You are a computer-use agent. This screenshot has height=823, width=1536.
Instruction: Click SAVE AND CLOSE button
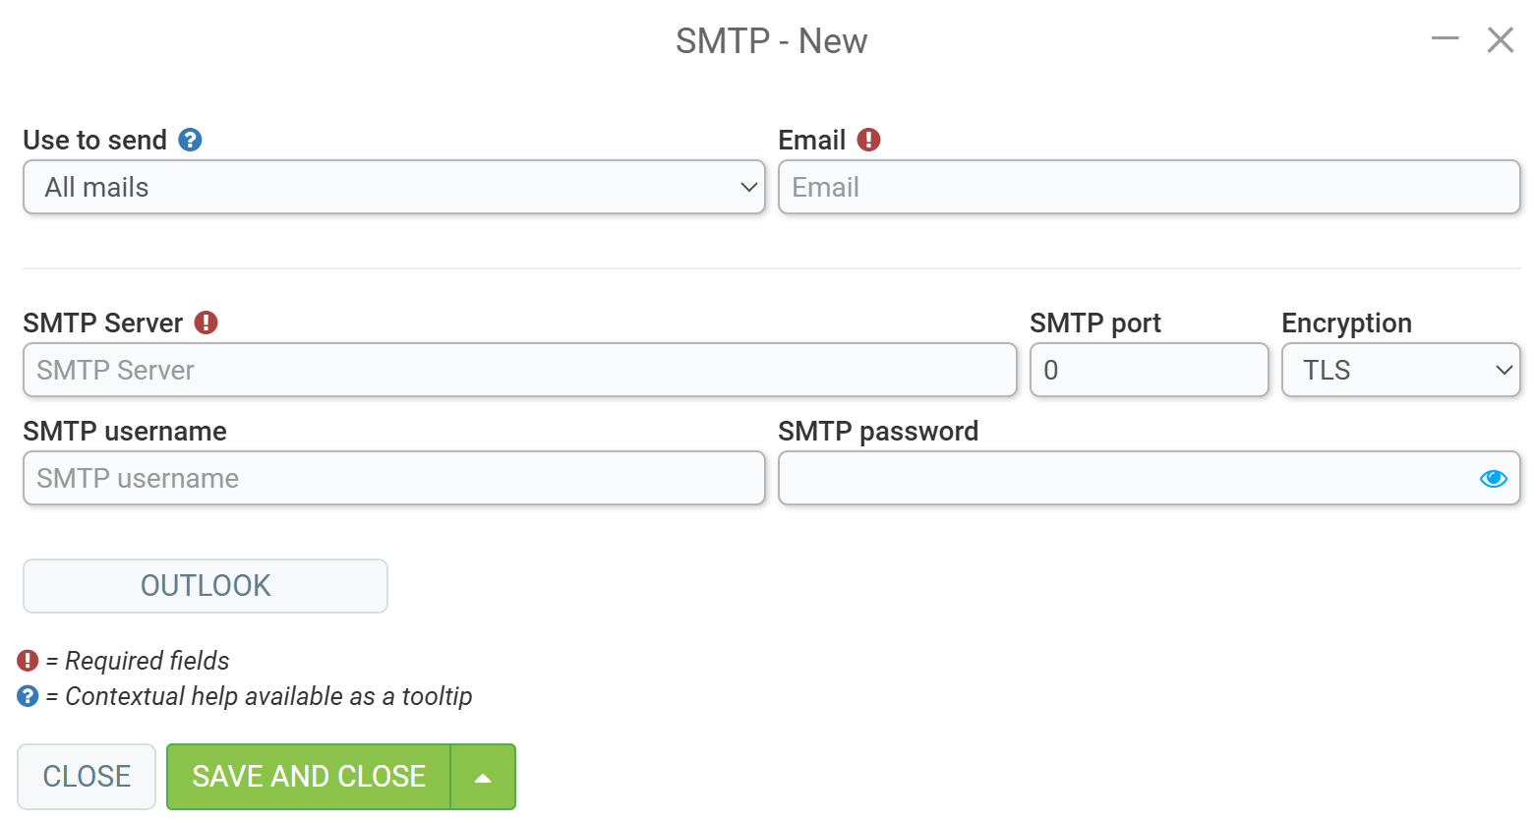point(309,777)
